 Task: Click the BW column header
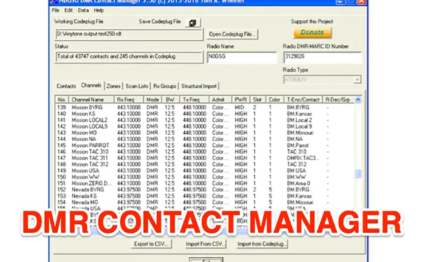click(x=170, y=100)
